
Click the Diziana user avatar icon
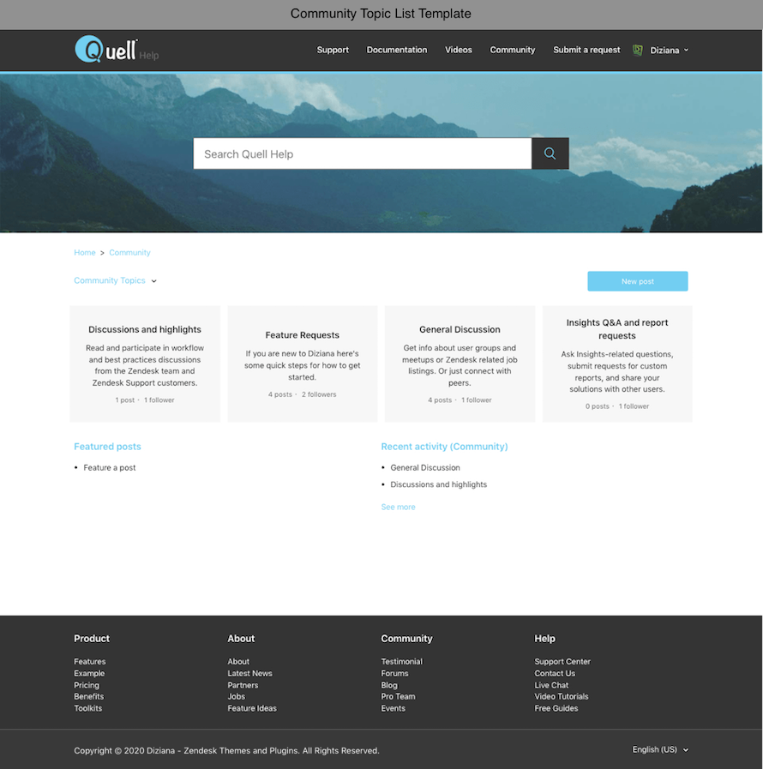[637, 50]
